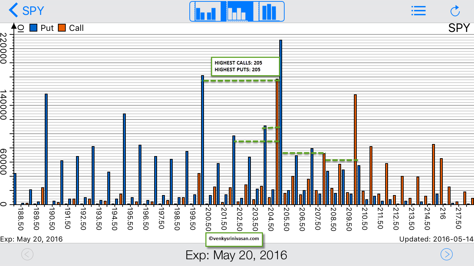Image resolution: width=474 pixels, height=266 pixels.
Task: Tap the 205.50 strike axis label
Action: 287,218
